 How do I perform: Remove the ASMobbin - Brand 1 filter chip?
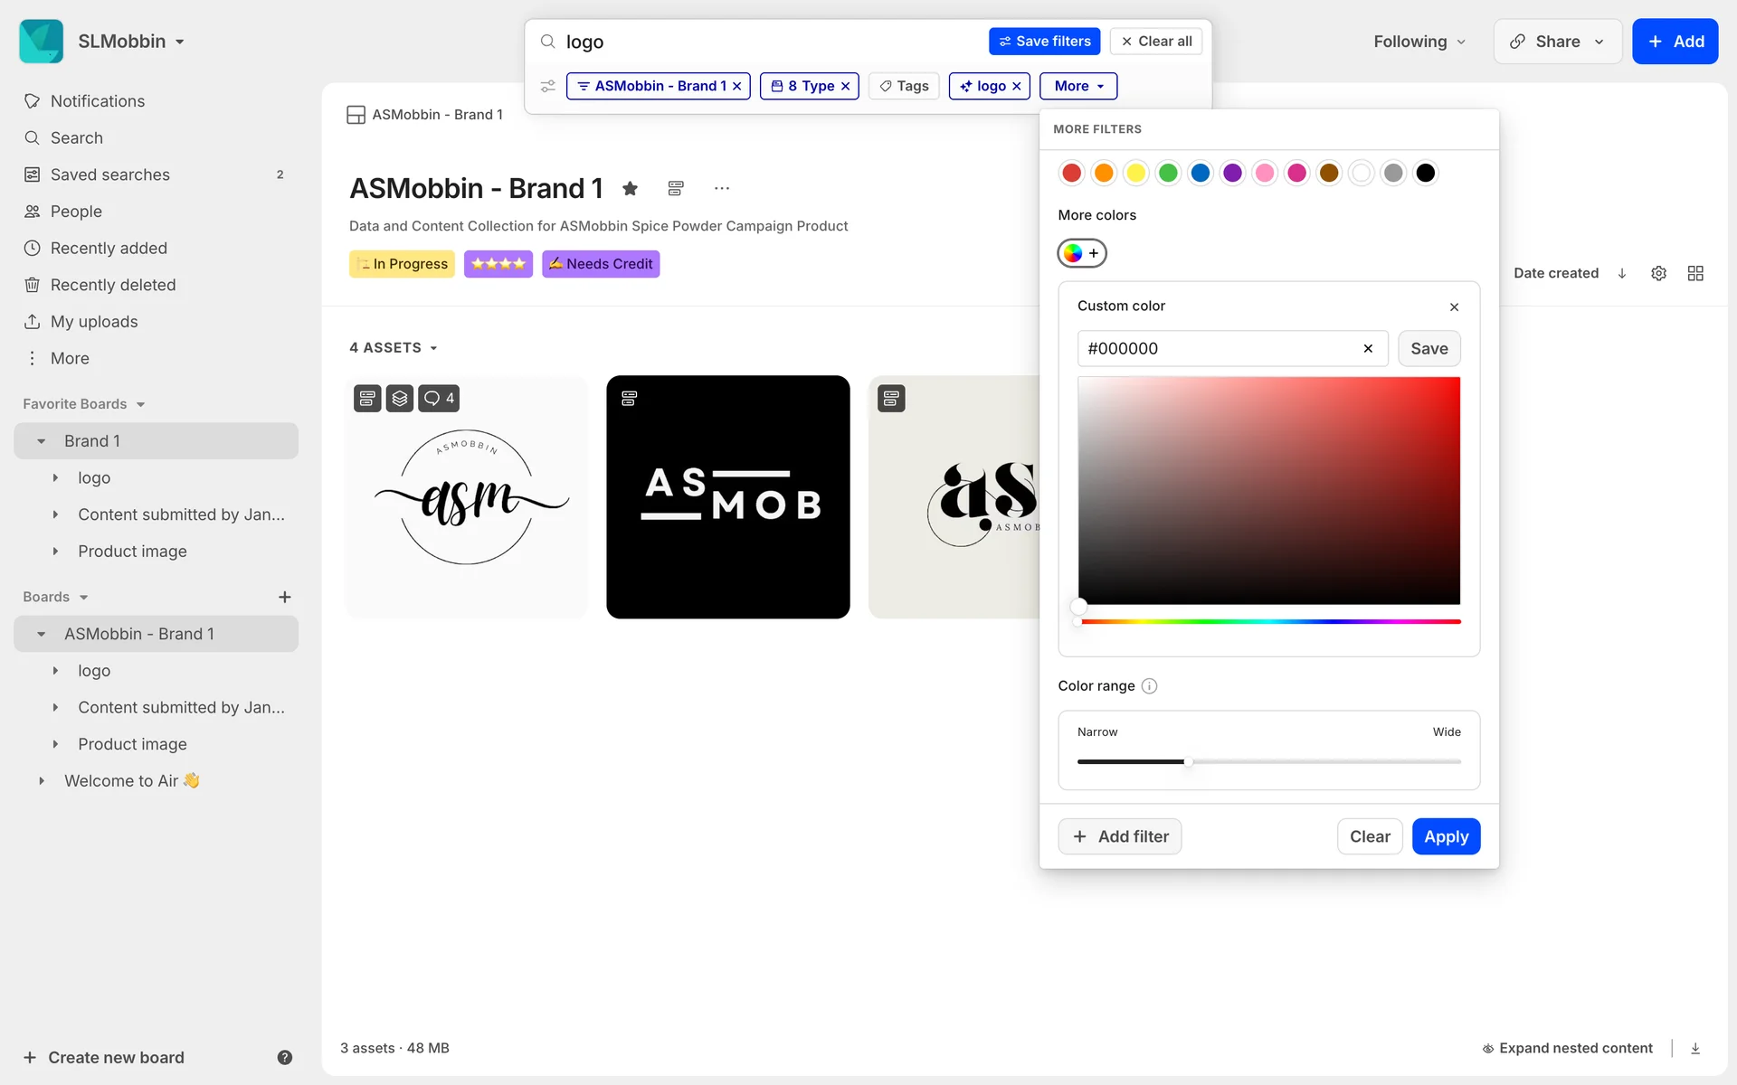coord(737,86)
